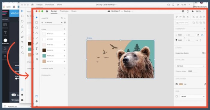Image resolution: width=210 pixels, height=110 pixels.
Task: Select the Polygon triangle tool
Action: click(x=37, y=33)
